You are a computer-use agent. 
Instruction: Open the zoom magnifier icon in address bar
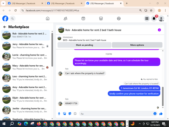click(141, 10)
